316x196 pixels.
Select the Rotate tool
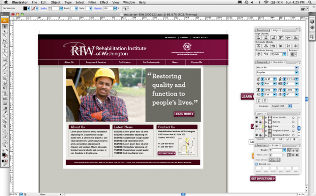(5, 74)
